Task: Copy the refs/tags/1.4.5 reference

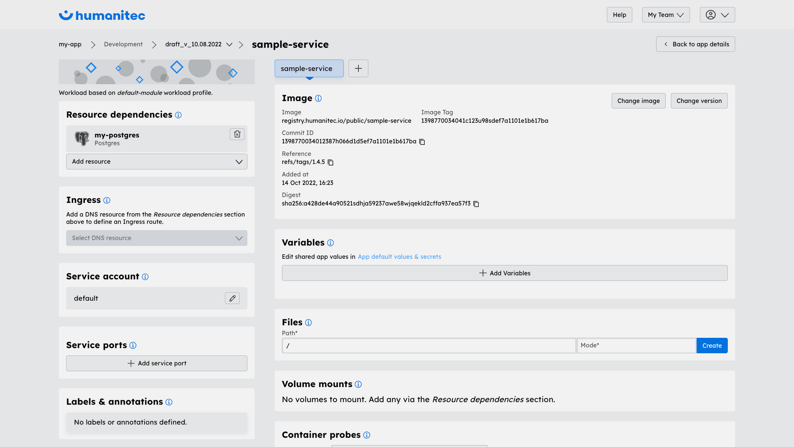Action: [331, 162]
